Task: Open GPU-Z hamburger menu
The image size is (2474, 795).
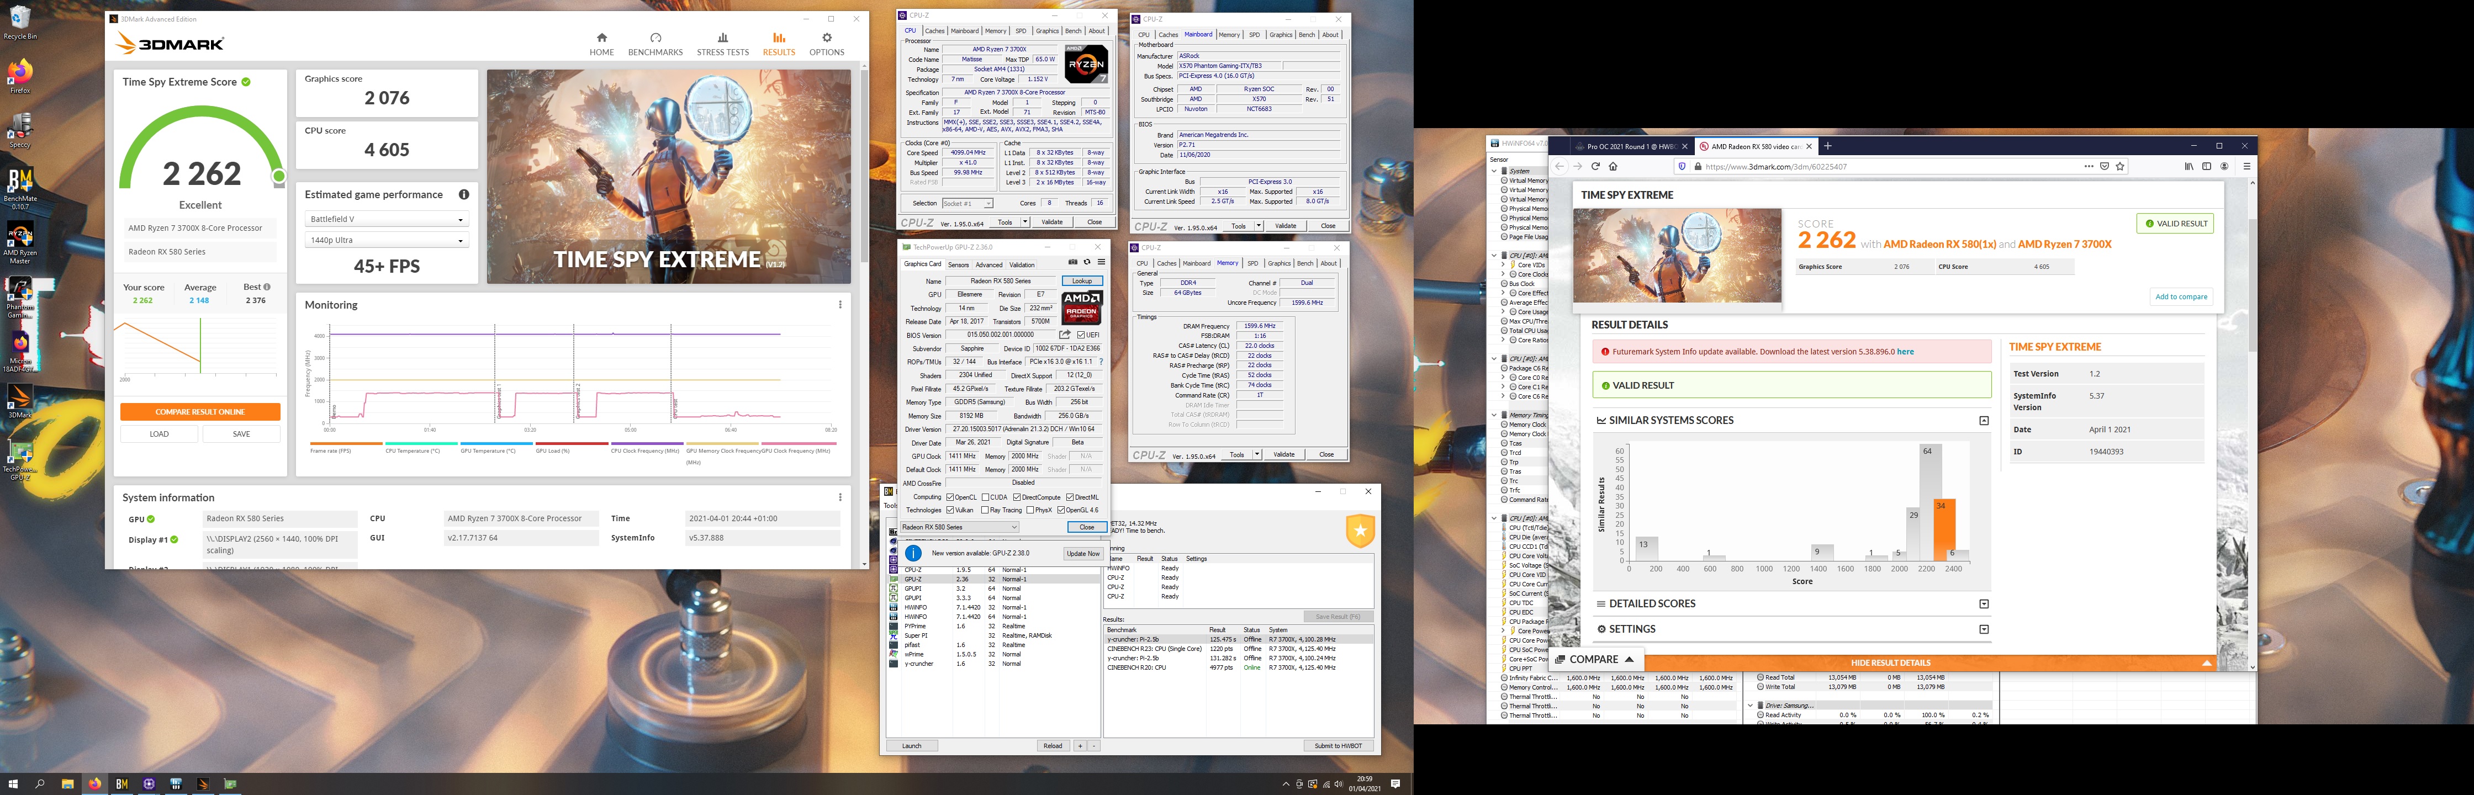Action: [1102, 262]
